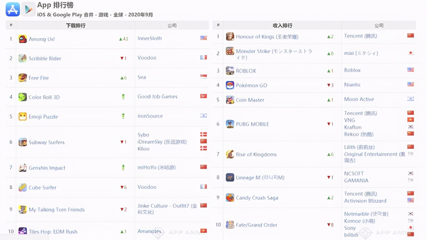Open the Voodoo company entry for Scribble Rider
427x240 pixels.
146,58
